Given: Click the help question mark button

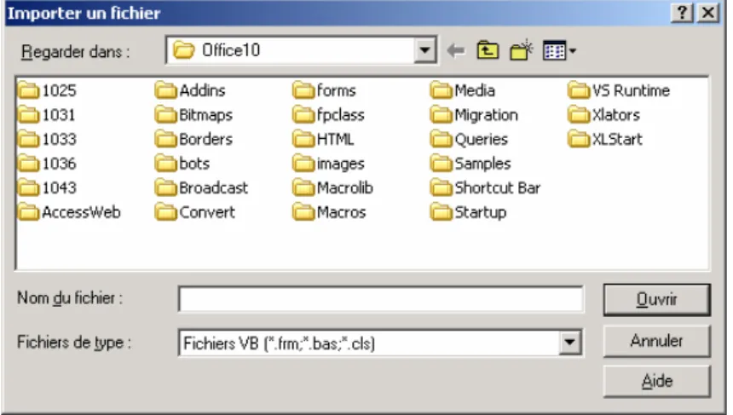Looking at the screenshot, I should (682, 13).
